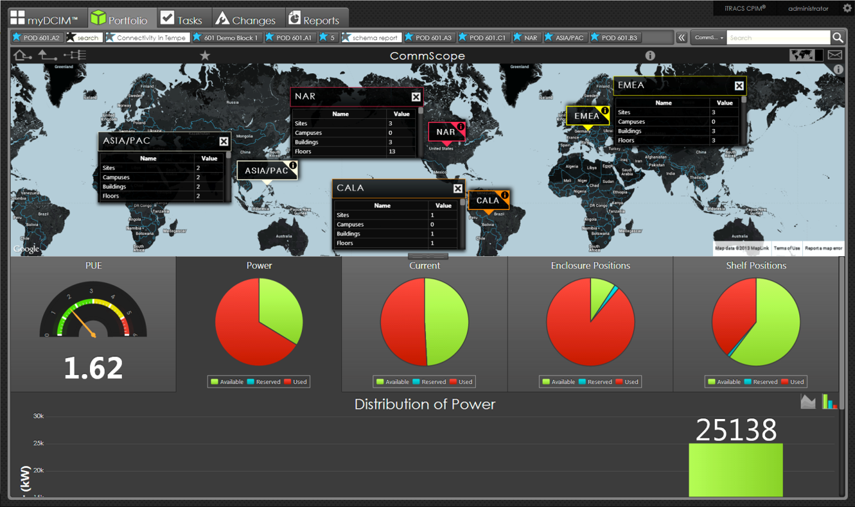Open settings gear next to administrator
This screenshot has width=855, height=507.
[x=847, y=8]
